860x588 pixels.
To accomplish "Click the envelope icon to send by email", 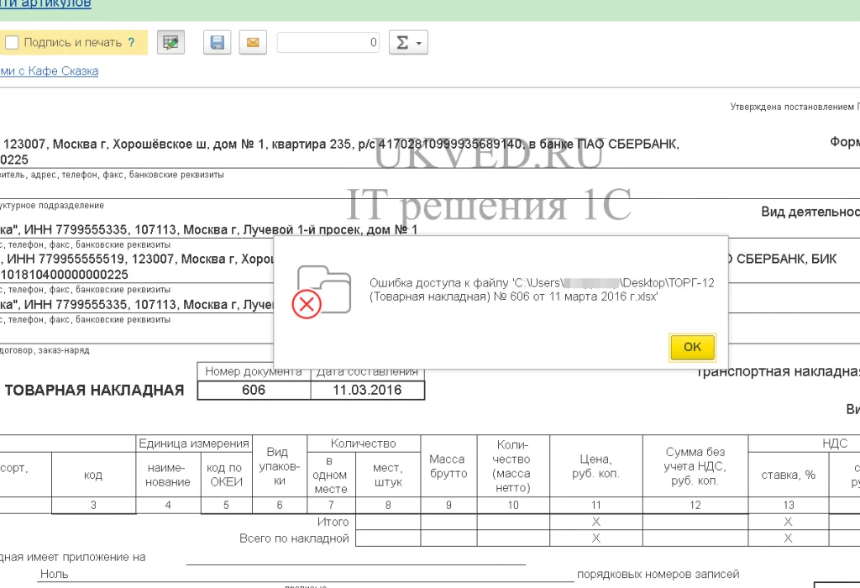I will 252,42.
